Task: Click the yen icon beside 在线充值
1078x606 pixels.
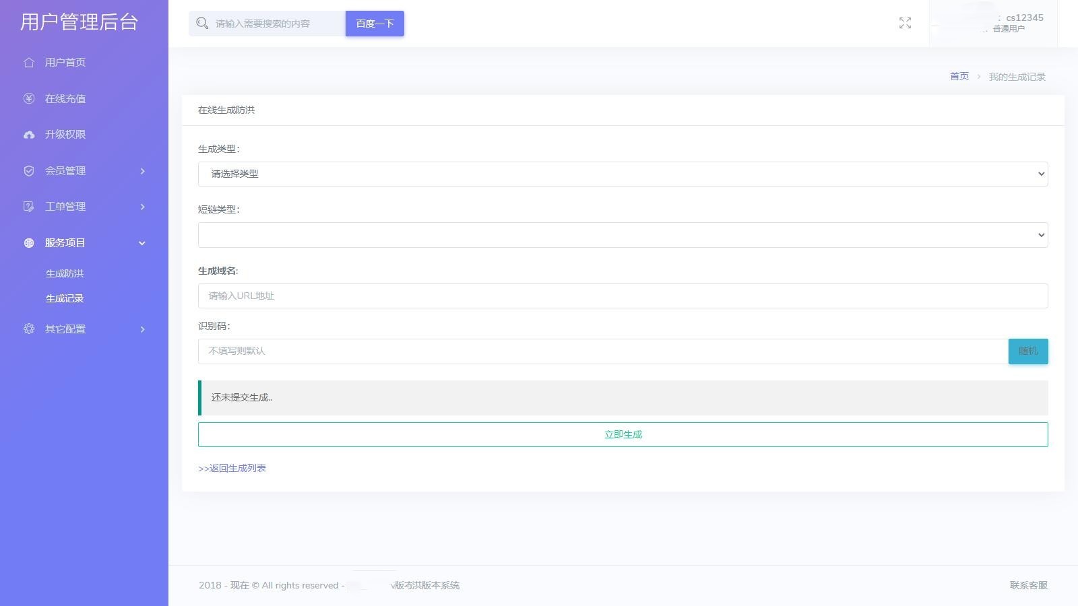Action: coord(29,98)
